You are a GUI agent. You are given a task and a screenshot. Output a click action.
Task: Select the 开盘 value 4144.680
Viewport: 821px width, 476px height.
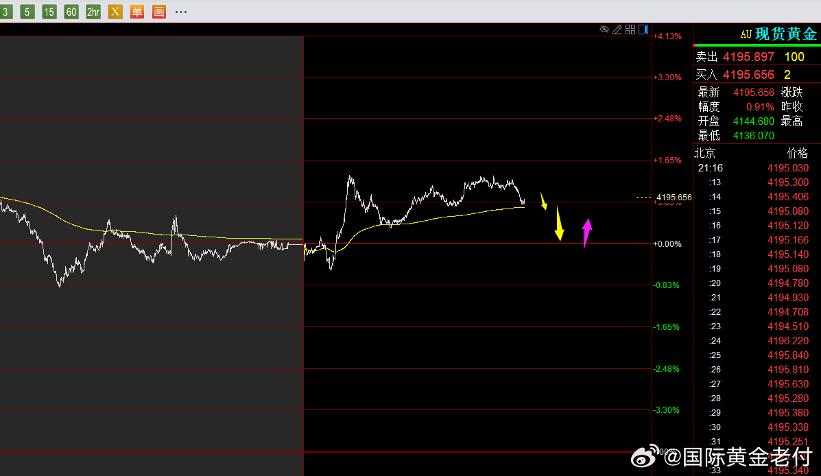pos(754,121)
